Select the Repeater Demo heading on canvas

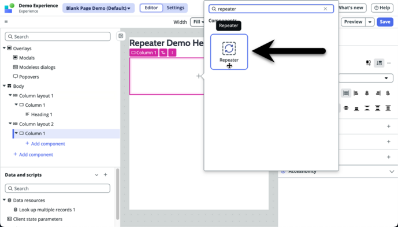(166, 43)
